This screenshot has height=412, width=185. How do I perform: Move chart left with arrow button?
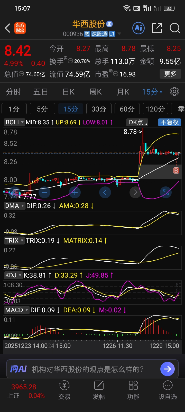tap(105, 192)
